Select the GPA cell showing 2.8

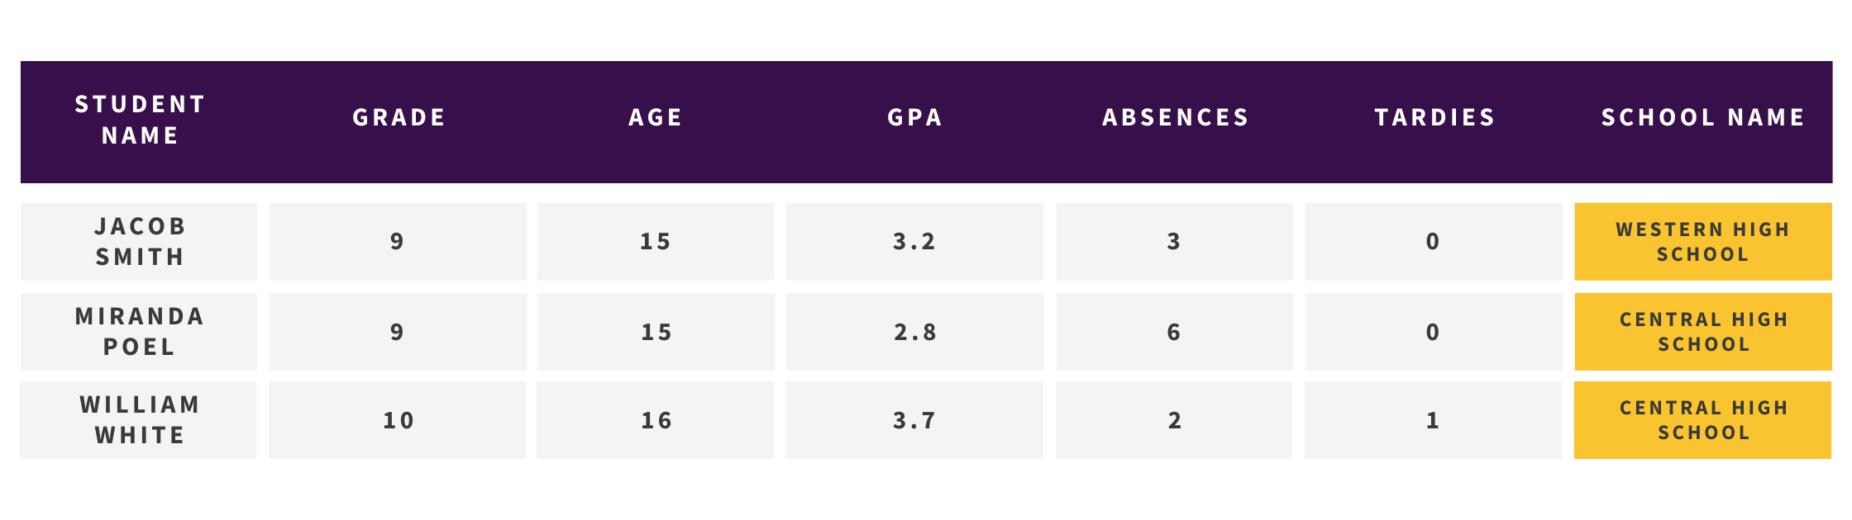(x=914, y=332)
